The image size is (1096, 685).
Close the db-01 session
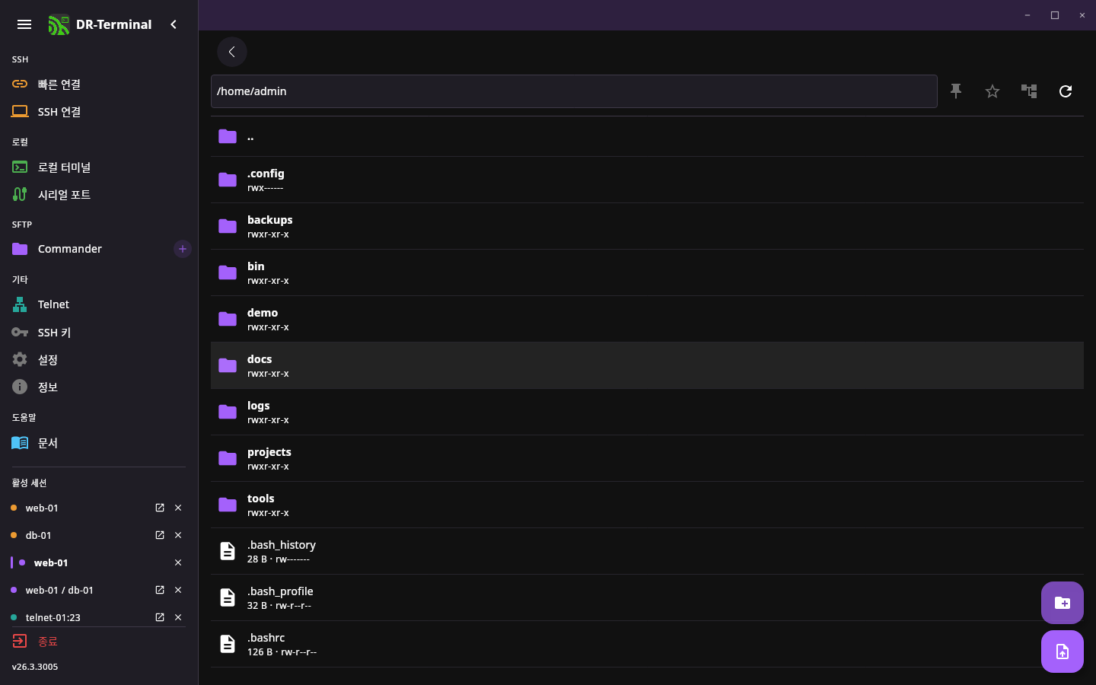[178, 535]
